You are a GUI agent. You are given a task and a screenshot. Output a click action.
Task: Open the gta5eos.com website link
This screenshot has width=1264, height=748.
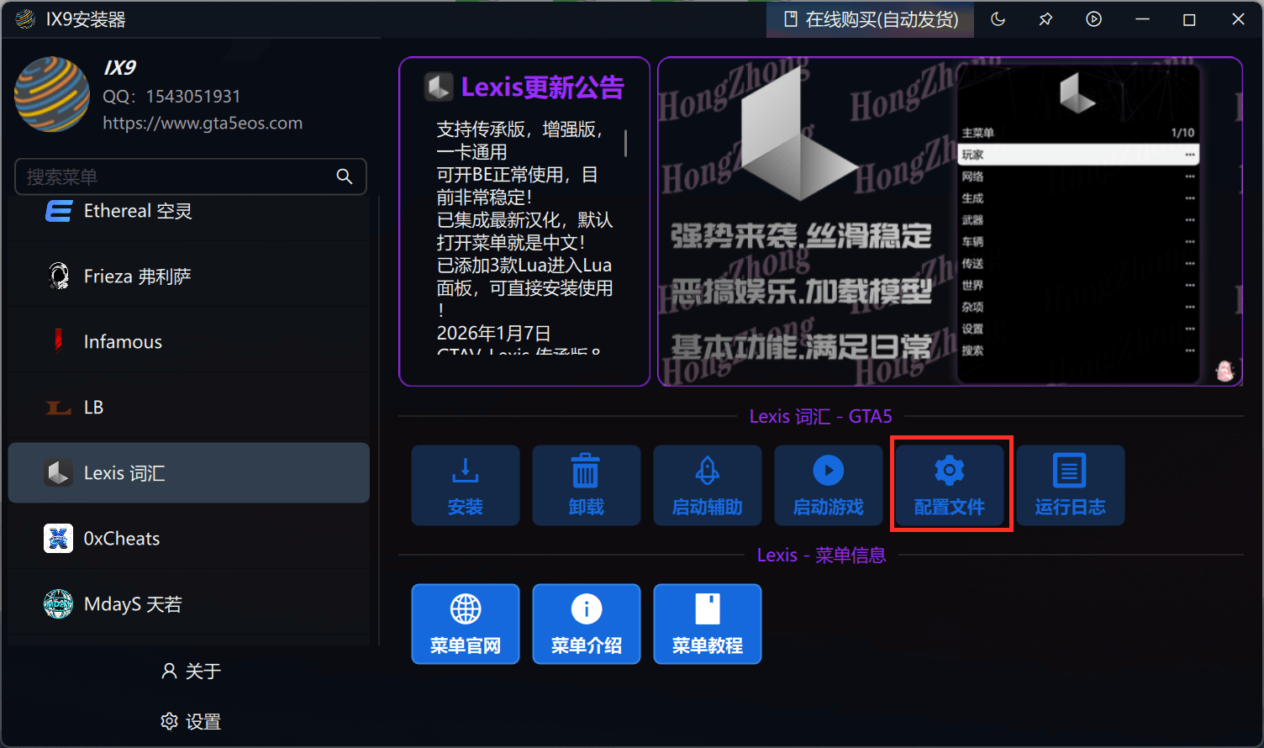(202, 123)
